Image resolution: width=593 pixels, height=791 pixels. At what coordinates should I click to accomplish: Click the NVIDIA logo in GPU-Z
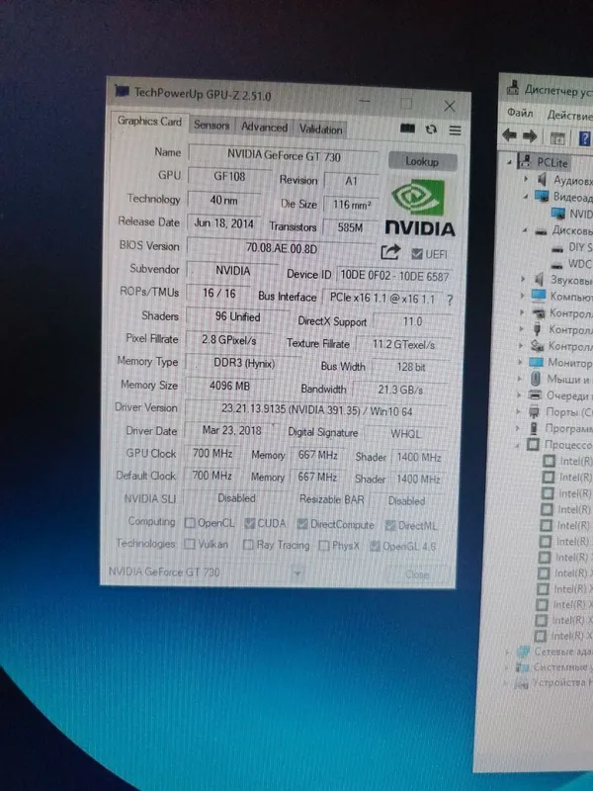pos(419,208)
